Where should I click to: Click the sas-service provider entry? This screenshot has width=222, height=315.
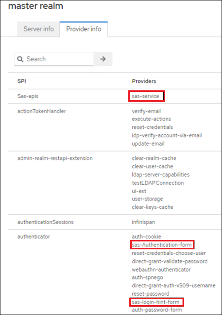(x=146, y=96)
